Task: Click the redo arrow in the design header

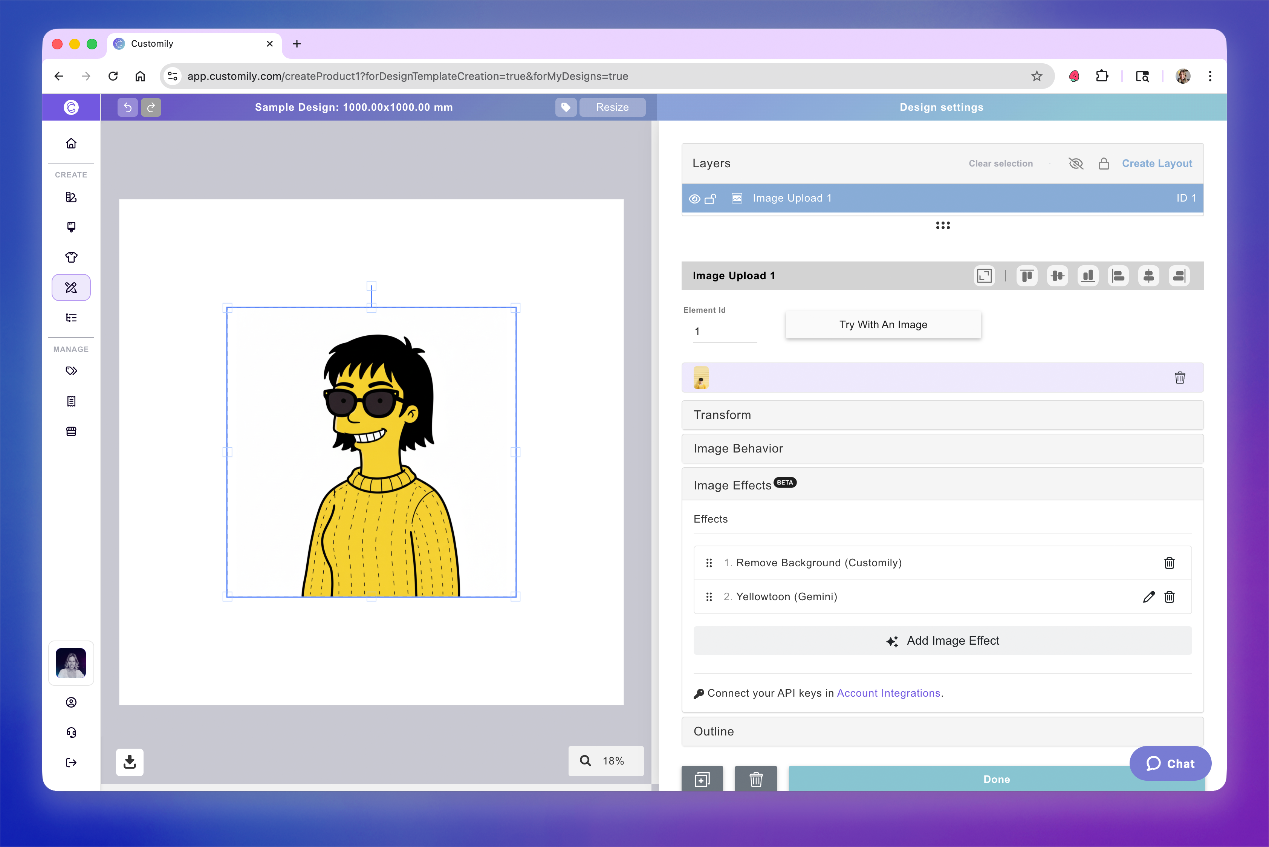Action: [151, 107]
